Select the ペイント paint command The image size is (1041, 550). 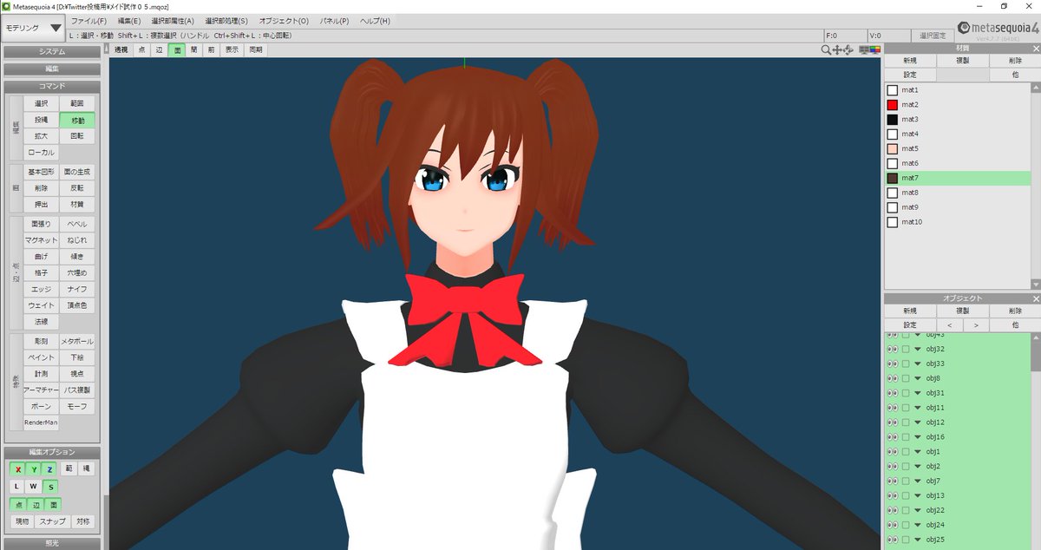point(41,357)
